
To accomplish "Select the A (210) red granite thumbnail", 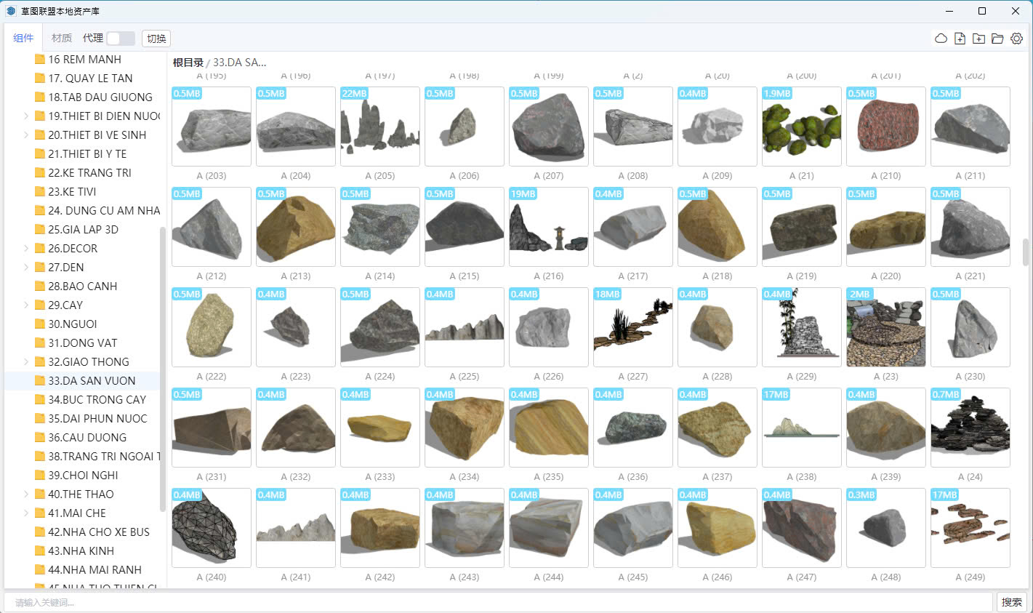I will coord(886,127).
